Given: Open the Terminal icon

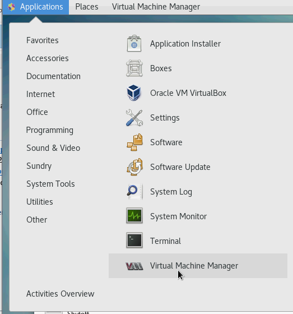Looking at the screenshot, I should (134, 241).
